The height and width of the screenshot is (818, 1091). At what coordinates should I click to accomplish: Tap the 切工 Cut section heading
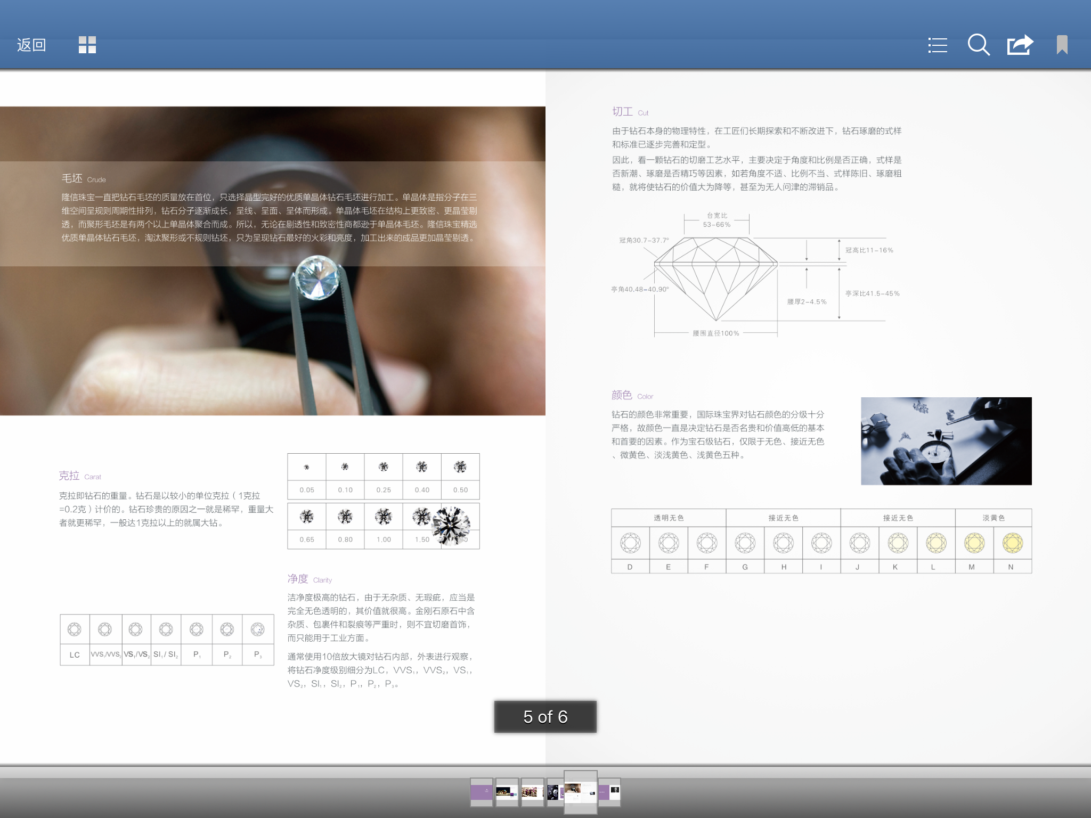(x=630, y=112)
